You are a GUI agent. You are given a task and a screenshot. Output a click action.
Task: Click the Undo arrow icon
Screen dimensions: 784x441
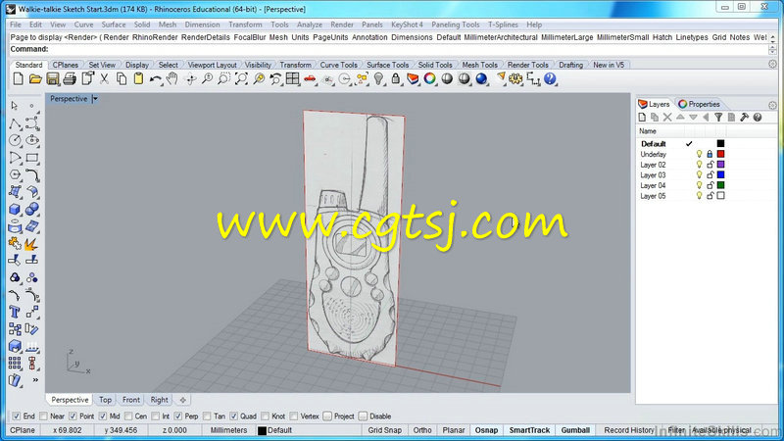(156, 79)
